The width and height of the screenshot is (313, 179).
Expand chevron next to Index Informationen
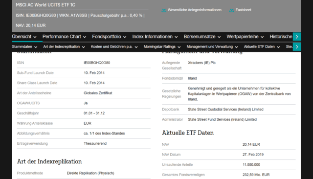click(176, 37)
